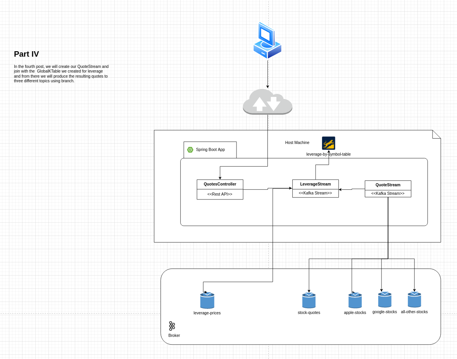Select the Part IV heading

(x=26, y=54)
